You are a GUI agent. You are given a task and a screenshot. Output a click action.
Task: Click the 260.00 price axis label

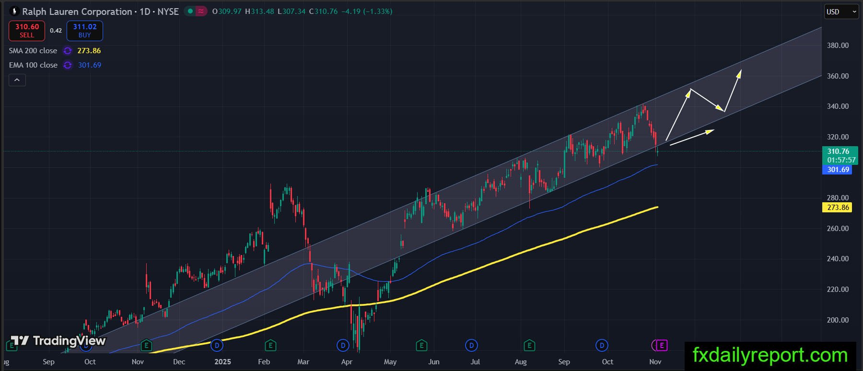click(838, 229)
